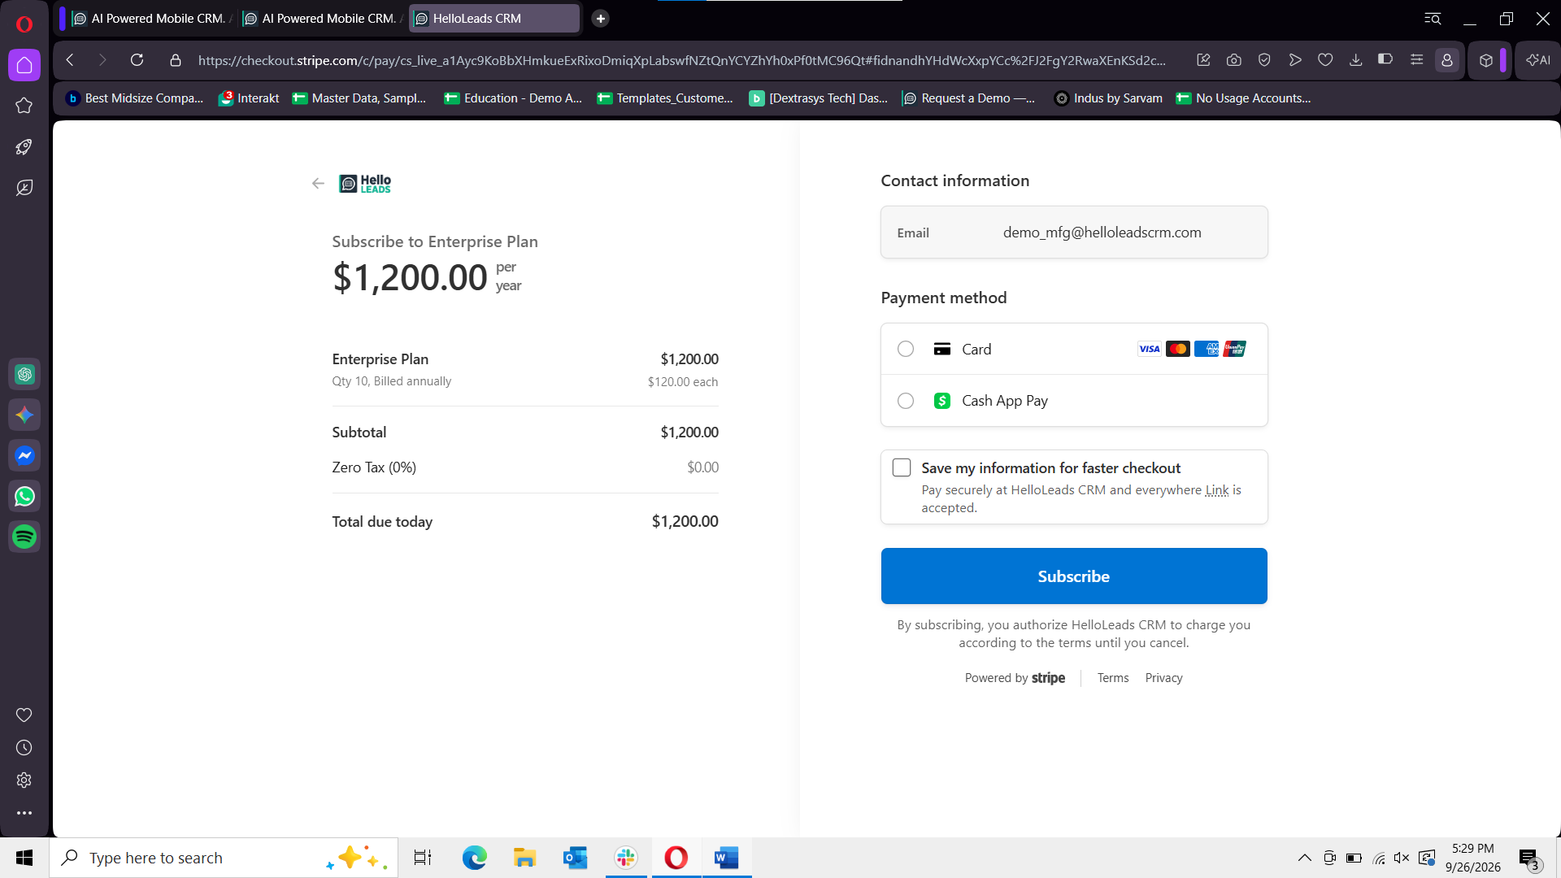Open the Request a Demo bookmark
The height and width of the screenshot is (878, 1561).
[969, 98]
